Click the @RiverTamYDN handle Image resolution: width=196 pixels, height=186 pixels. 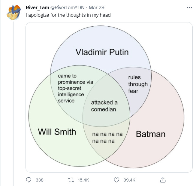(67, 7)
